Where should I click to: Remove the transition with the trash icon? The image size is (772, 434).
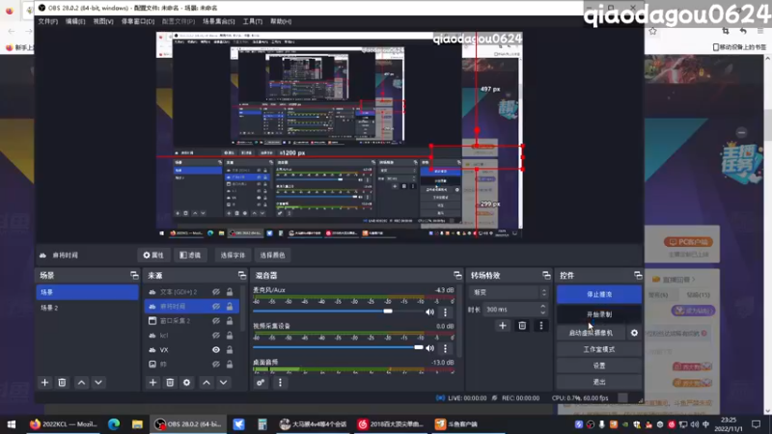[522, 325]
